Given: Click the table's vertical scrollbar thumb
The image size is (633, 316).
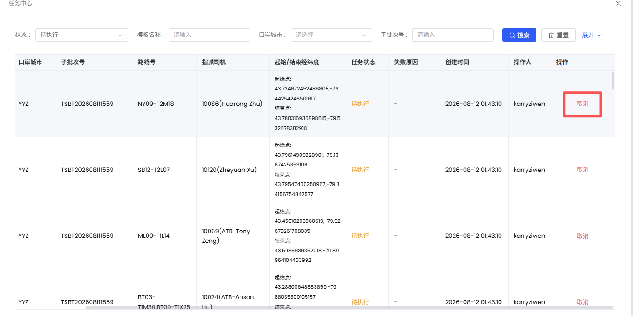Looking at the screenshot, I should [613, 80].
